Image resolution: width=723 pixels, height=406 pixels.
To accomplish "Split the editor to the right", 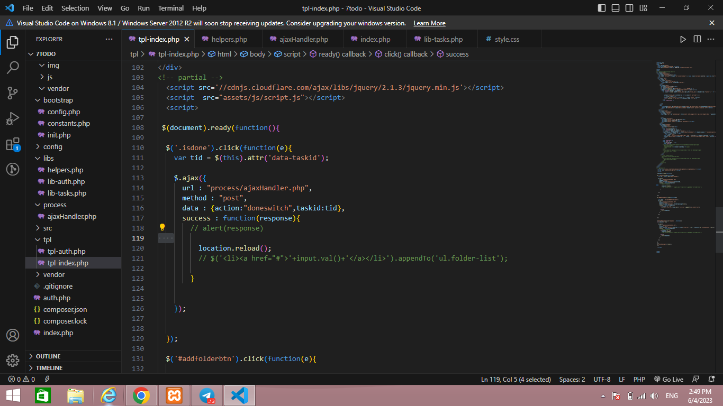I will (x=698, y=39).
